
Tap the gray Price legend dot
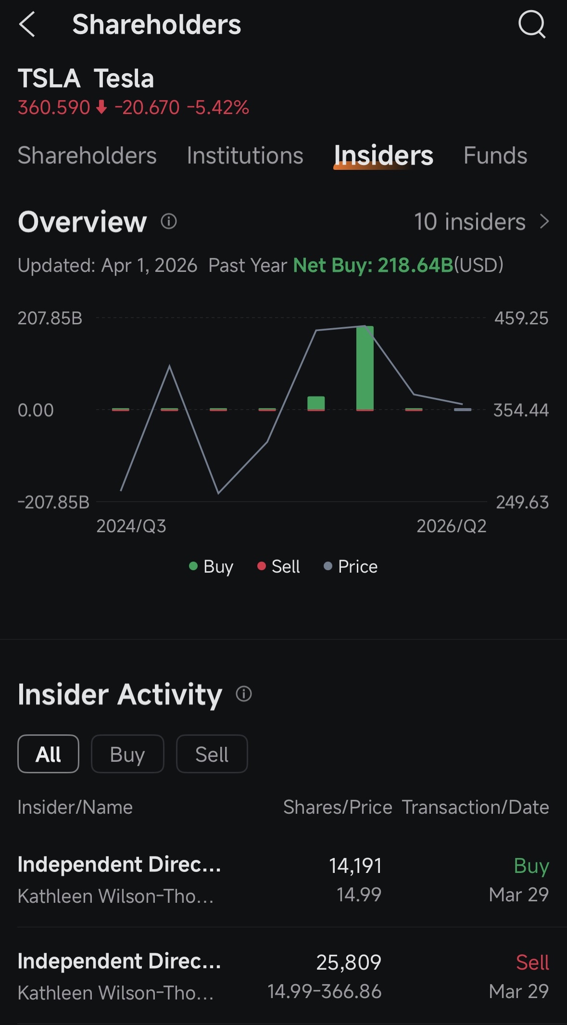pos(328,566)
